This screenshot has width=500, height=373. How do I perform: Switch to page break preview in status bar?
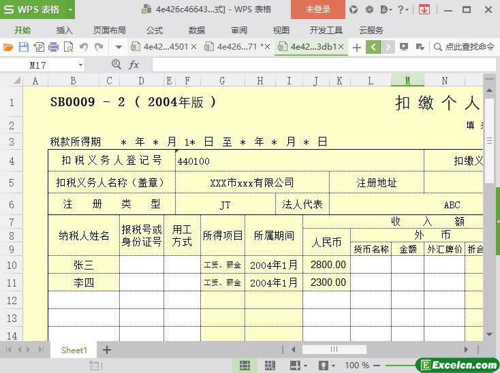(x=270, y=366)
